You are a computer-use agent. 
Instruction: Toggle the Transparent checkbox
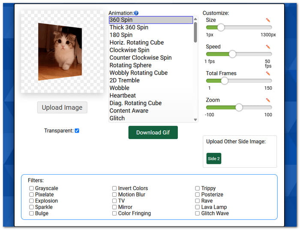[77, 130]
